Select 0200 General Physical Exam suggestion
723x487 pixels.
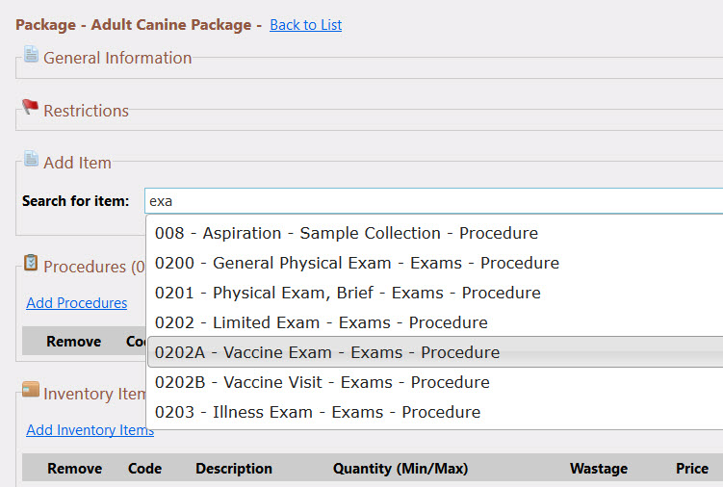pos(434,263)
